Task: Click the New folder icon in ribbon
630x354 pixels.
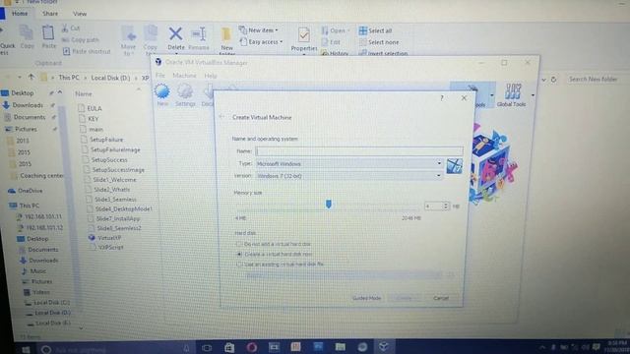Action: coord(226,35)
